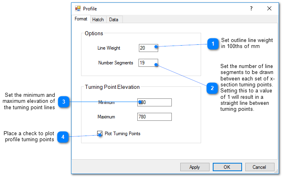
Task: Click the Profile window icon in title bar
Action: tap(78, 8)
